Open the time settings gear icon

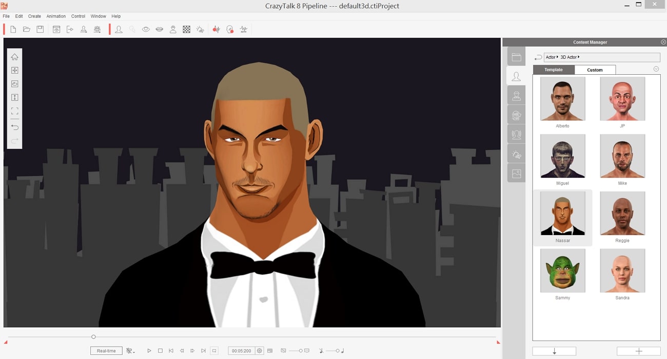pyautogui.click(x=260, y=351)
